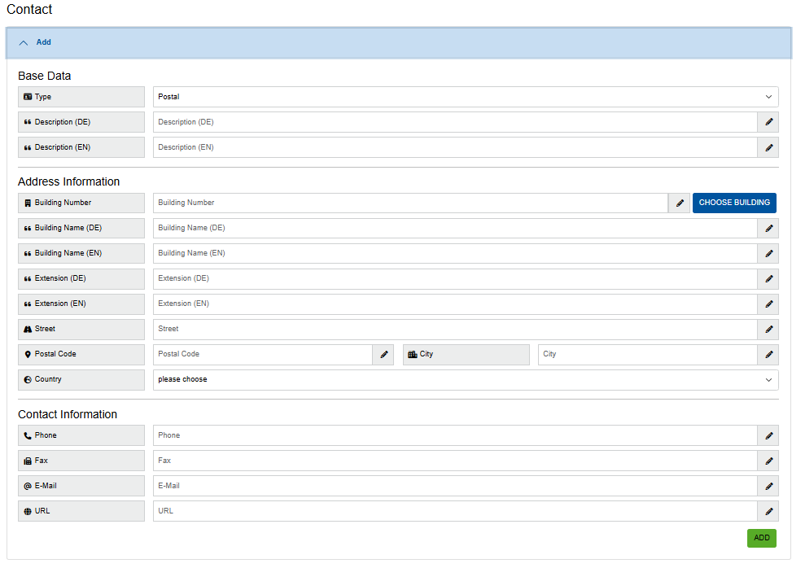Click the building icon on Building Number label

pos(27,203)
